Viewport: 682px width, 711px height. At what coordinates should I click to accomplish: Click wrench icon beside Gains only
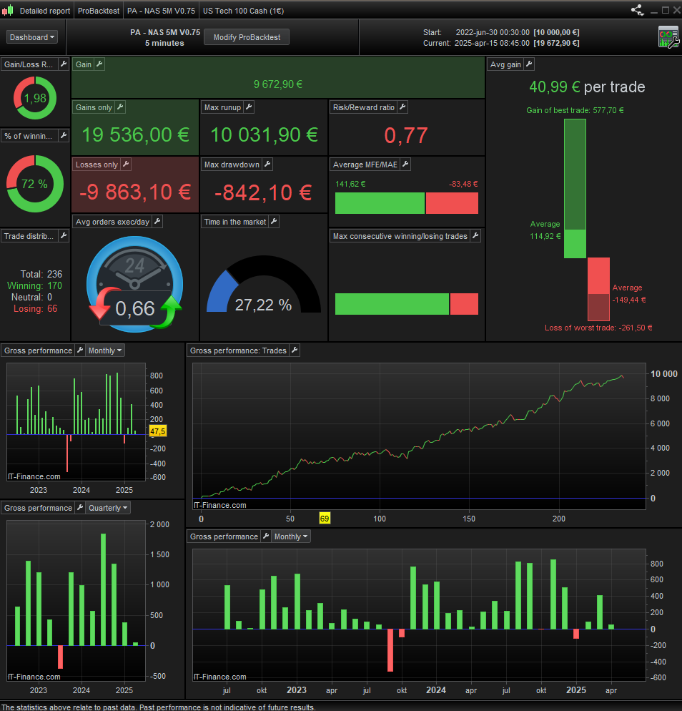coord(120,107)
